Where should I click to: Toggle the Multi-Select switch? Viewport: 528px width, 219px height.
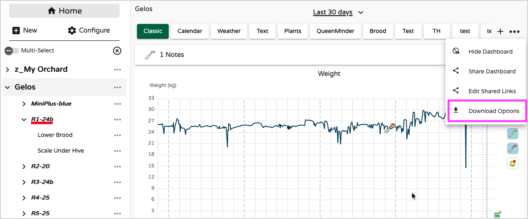(12, 51)
